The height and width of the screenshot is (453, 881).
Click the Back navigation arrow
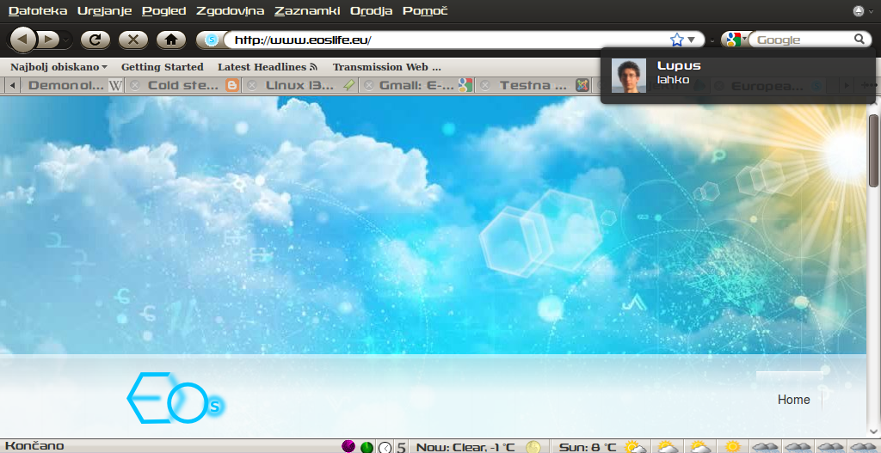click(22, 40)
